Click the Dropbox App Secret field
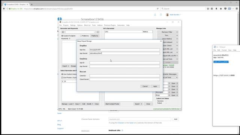Viewport: 240px width, 135px height. (x=125, y=53)
